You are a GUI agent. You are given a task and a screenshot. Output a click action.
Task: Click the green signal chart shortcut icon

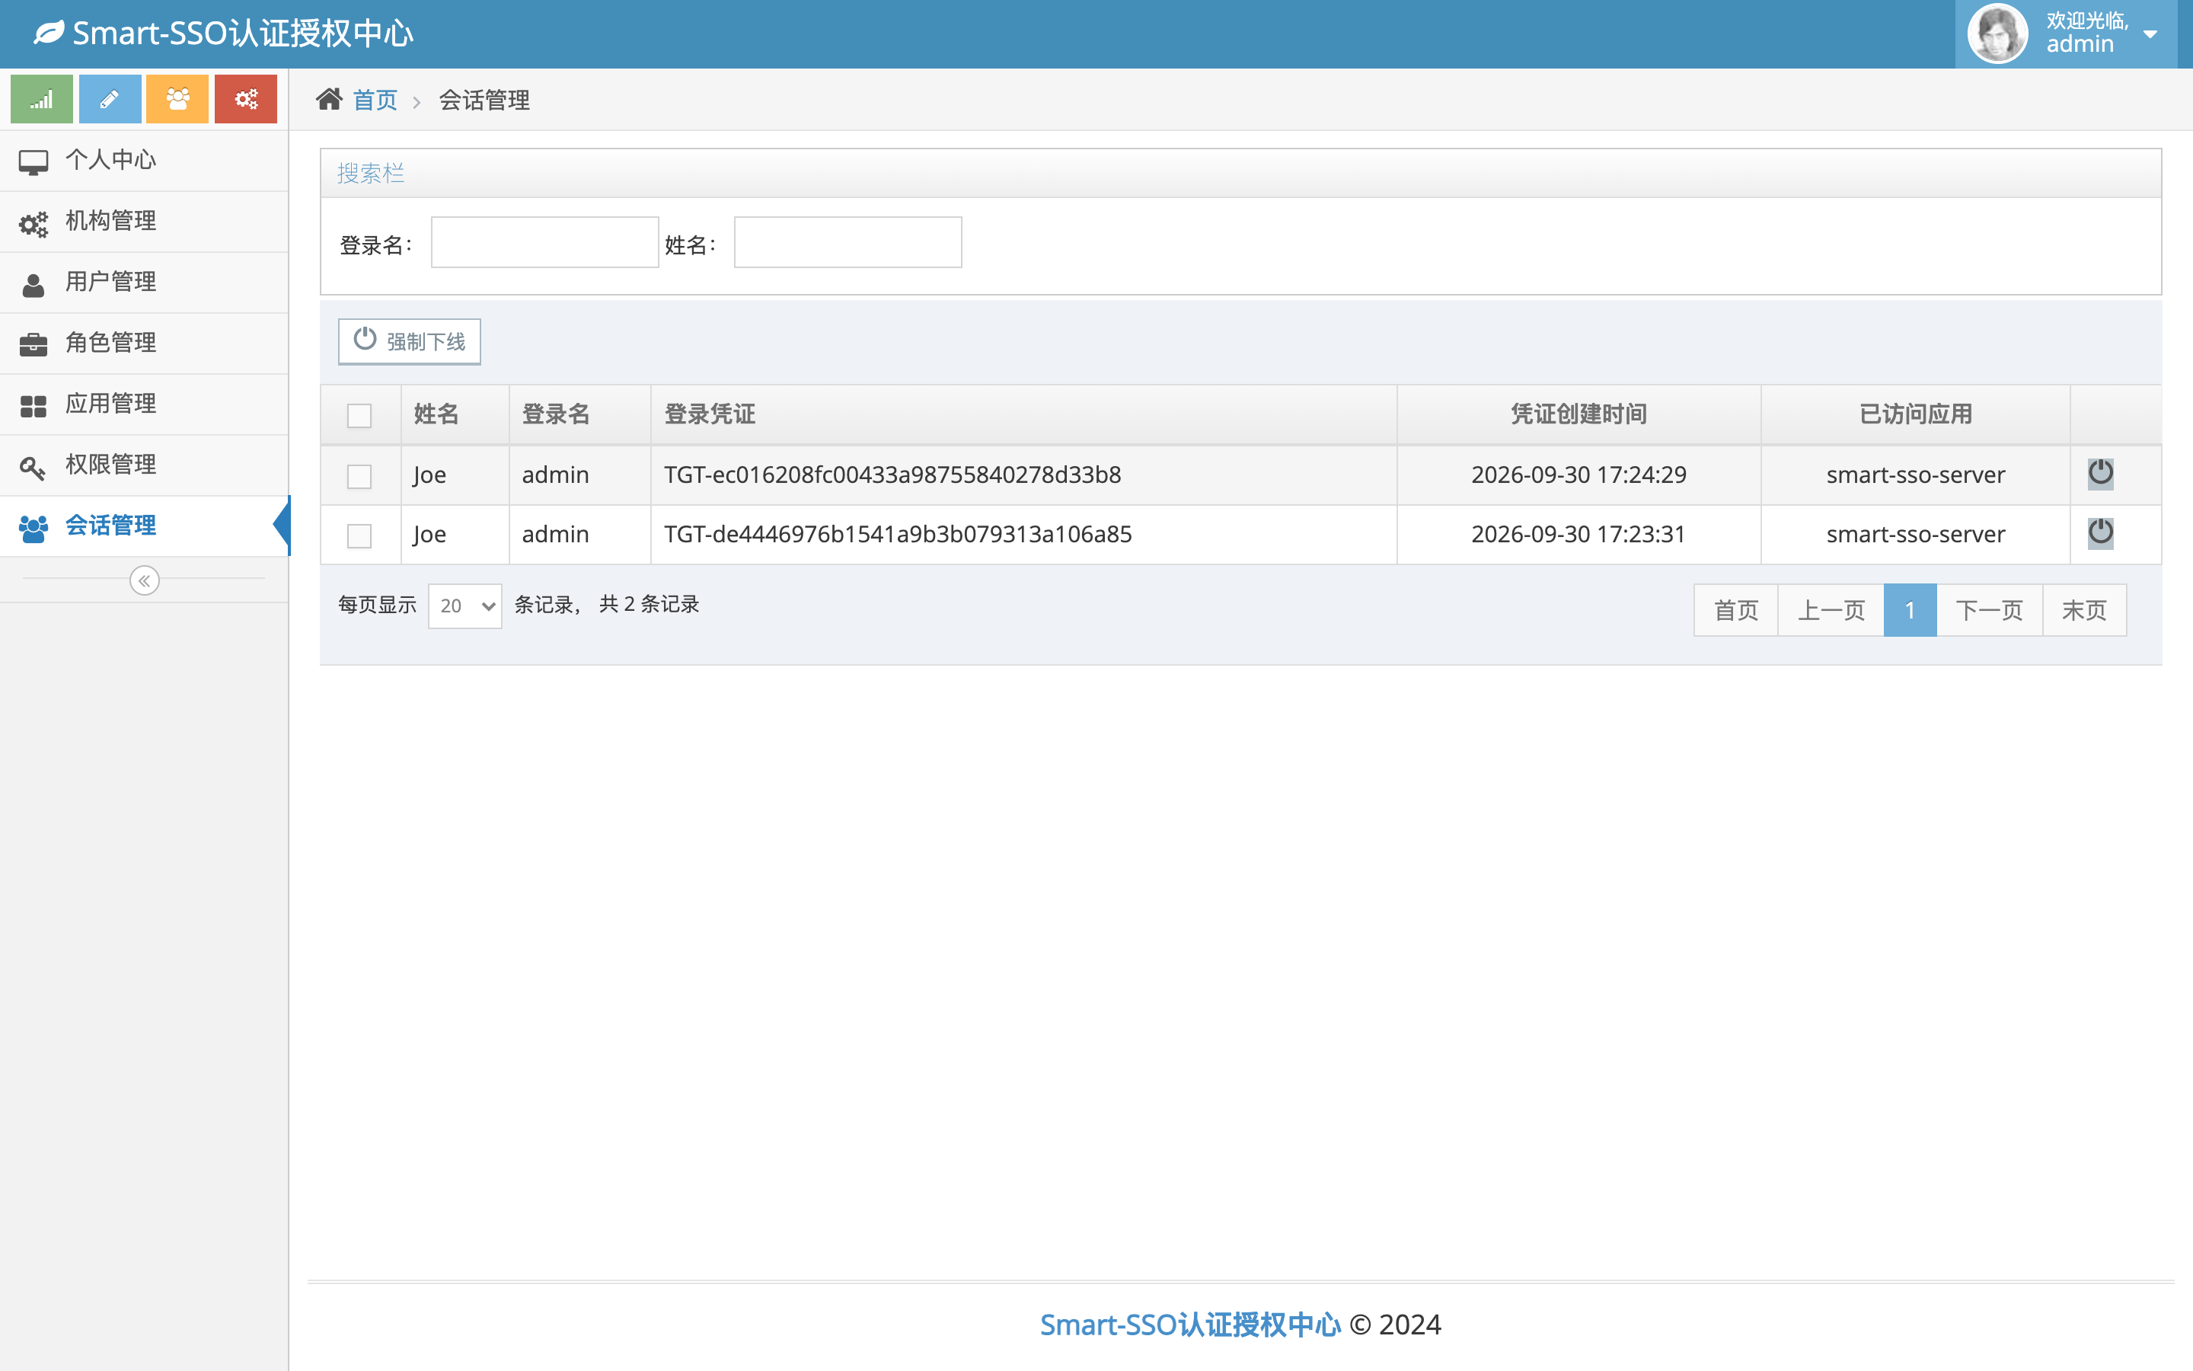(42, 99)
